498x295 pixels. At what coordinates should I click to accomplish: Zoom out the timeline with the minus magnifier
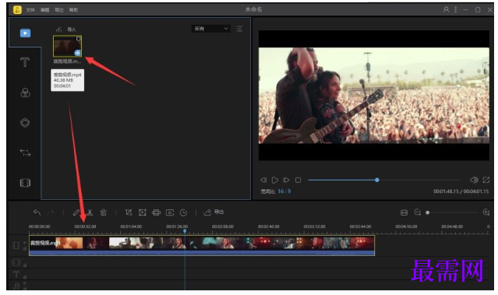coord(417,212)
